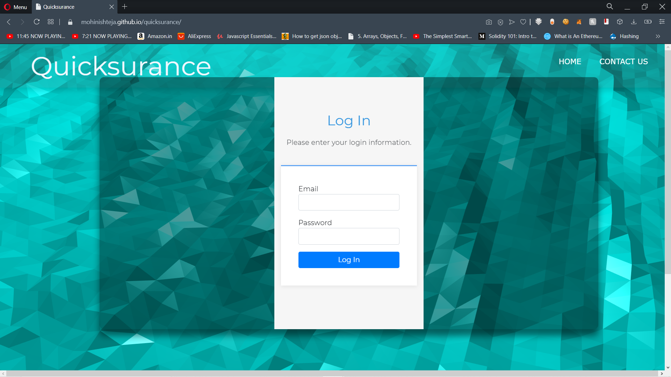Open the Amazon.in bookmark
This screenshot has height=377, width=671.
155,36
